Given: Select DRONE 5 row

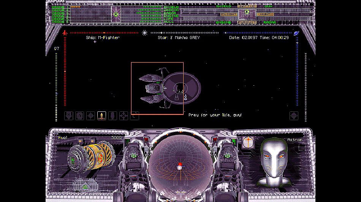Looking at the screenshot, I should 60,19.
